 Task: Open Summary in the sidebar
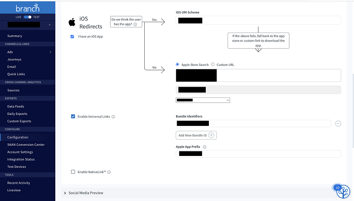pos(15,36)
